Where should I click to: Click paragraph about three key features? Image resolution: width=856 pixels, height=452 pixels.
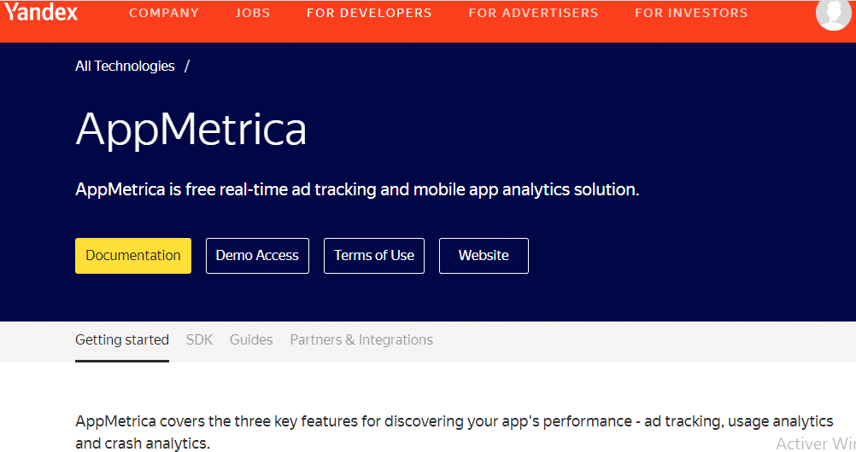tap(454, 432)
